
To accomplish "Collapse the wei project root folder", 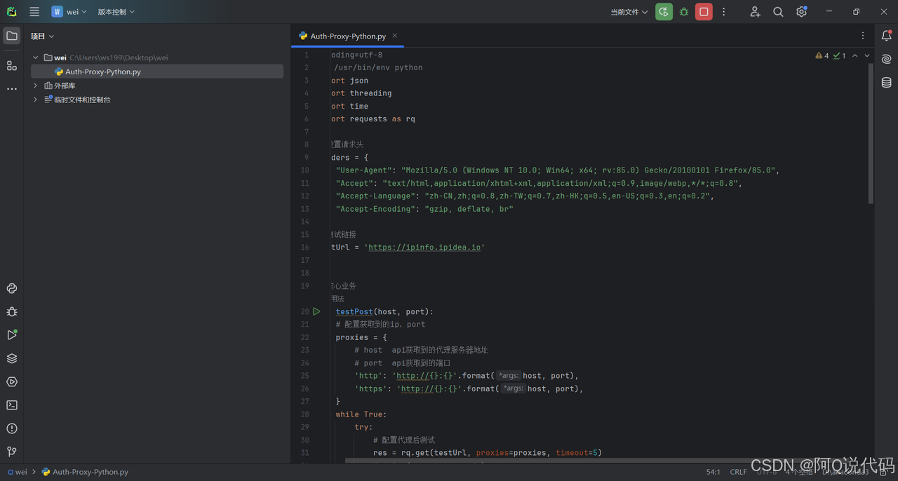I will [36, 57].
